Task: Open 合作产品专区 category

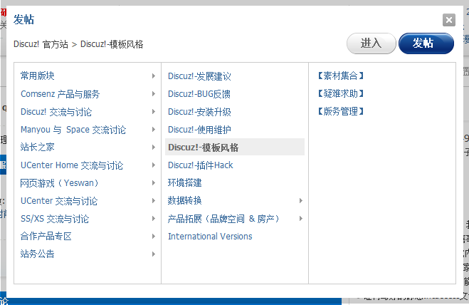Action: 46,237
